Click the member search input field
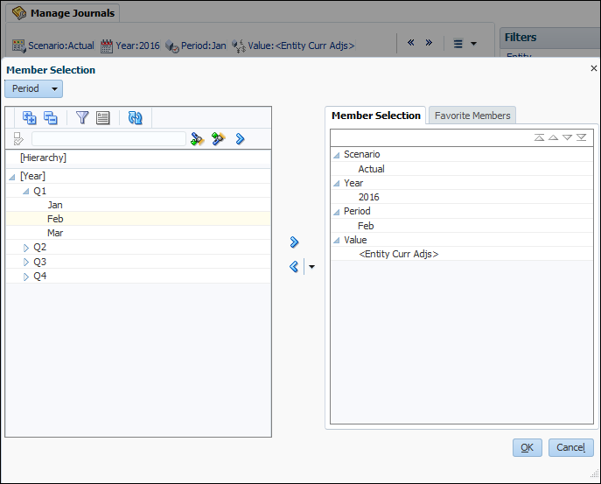The height and width of the screenshot is (484, 601). coord(108,139)
